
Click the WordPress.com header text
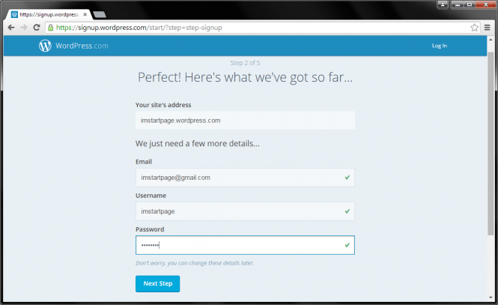(82, 46)
